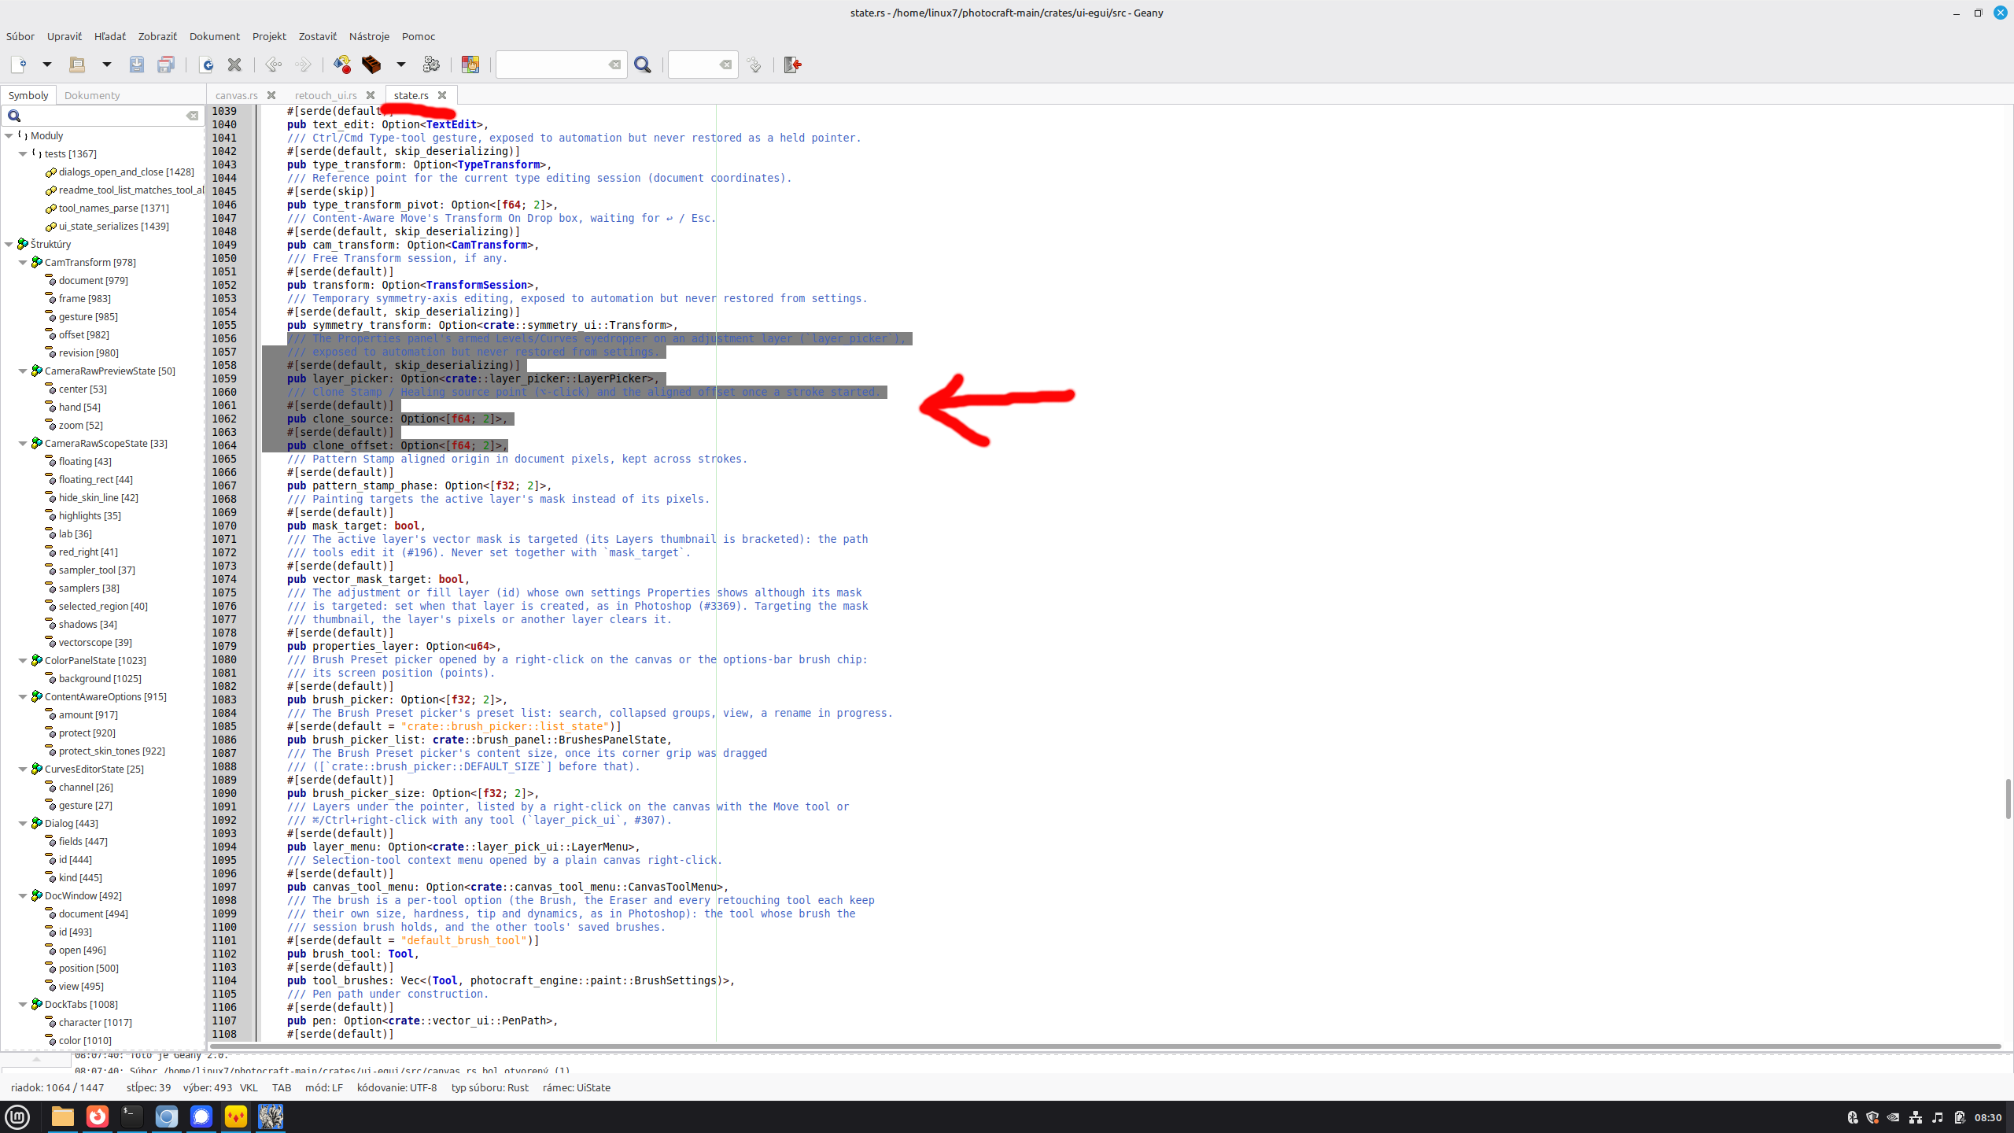Open the terminal from the taskbar
The image size is (2014, 1133).
pyautogui.click(x=132, y=1116)
